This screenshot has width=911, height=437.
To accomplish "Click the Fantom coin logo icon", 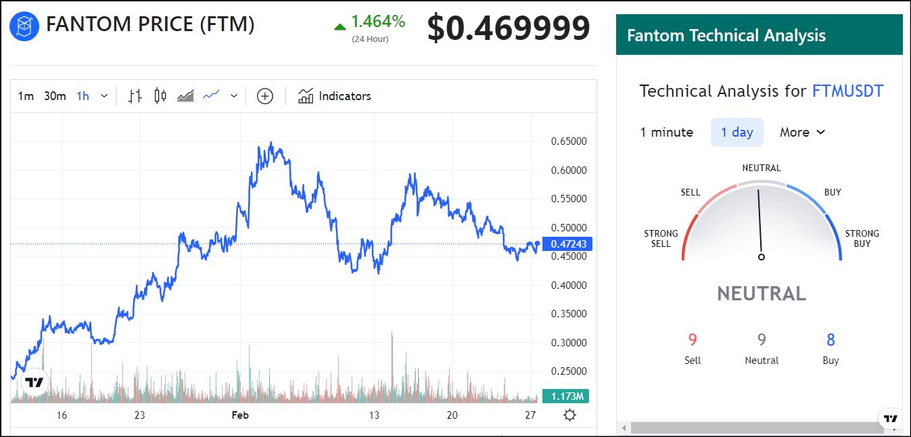I will [x=24, y=26].
